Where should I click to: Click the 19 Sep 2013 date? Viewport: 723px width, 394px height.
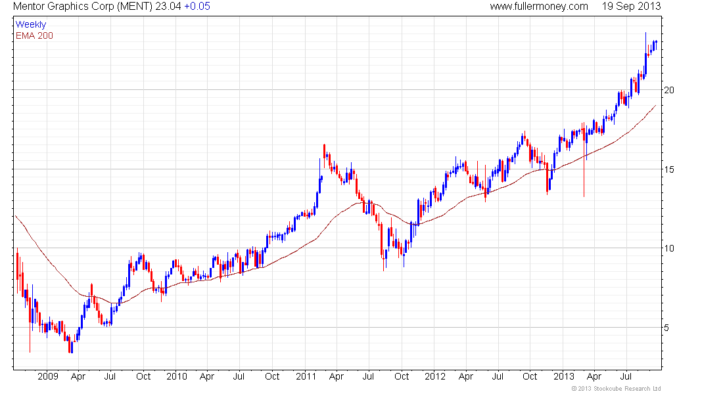pyautogui.click(x=631, y=7)
